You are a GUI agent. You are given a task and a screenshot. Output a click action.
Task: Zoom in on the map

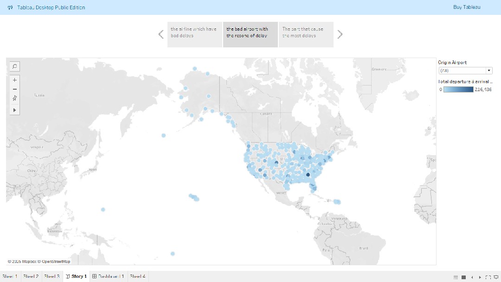tap(15, 80)
